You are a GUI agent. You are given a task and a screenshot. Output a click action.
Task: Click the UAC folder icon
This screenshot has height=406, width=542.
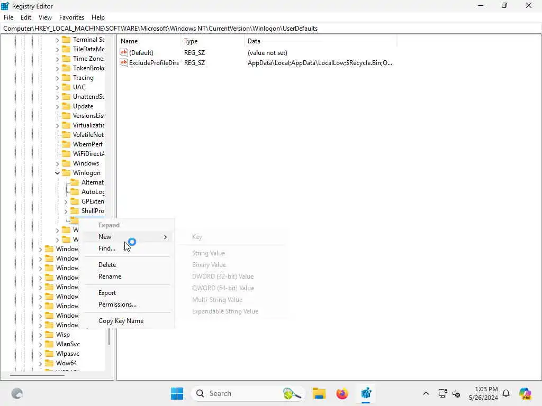[x=66, y=87]
